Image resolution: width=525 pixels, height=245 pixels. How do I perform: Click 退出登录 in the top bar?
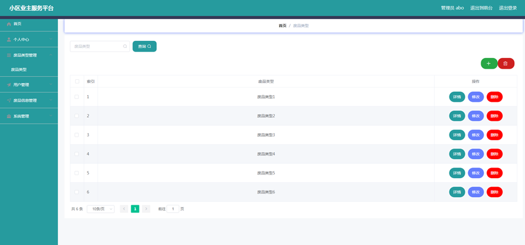click(x=507, y=8)
